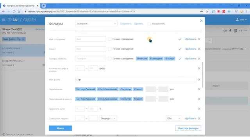Go back in the browser

pos(4,11)
